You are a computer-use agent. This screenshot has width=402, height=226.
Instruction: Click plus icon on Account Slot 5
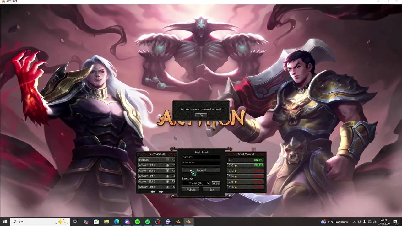tap(167, 181)
